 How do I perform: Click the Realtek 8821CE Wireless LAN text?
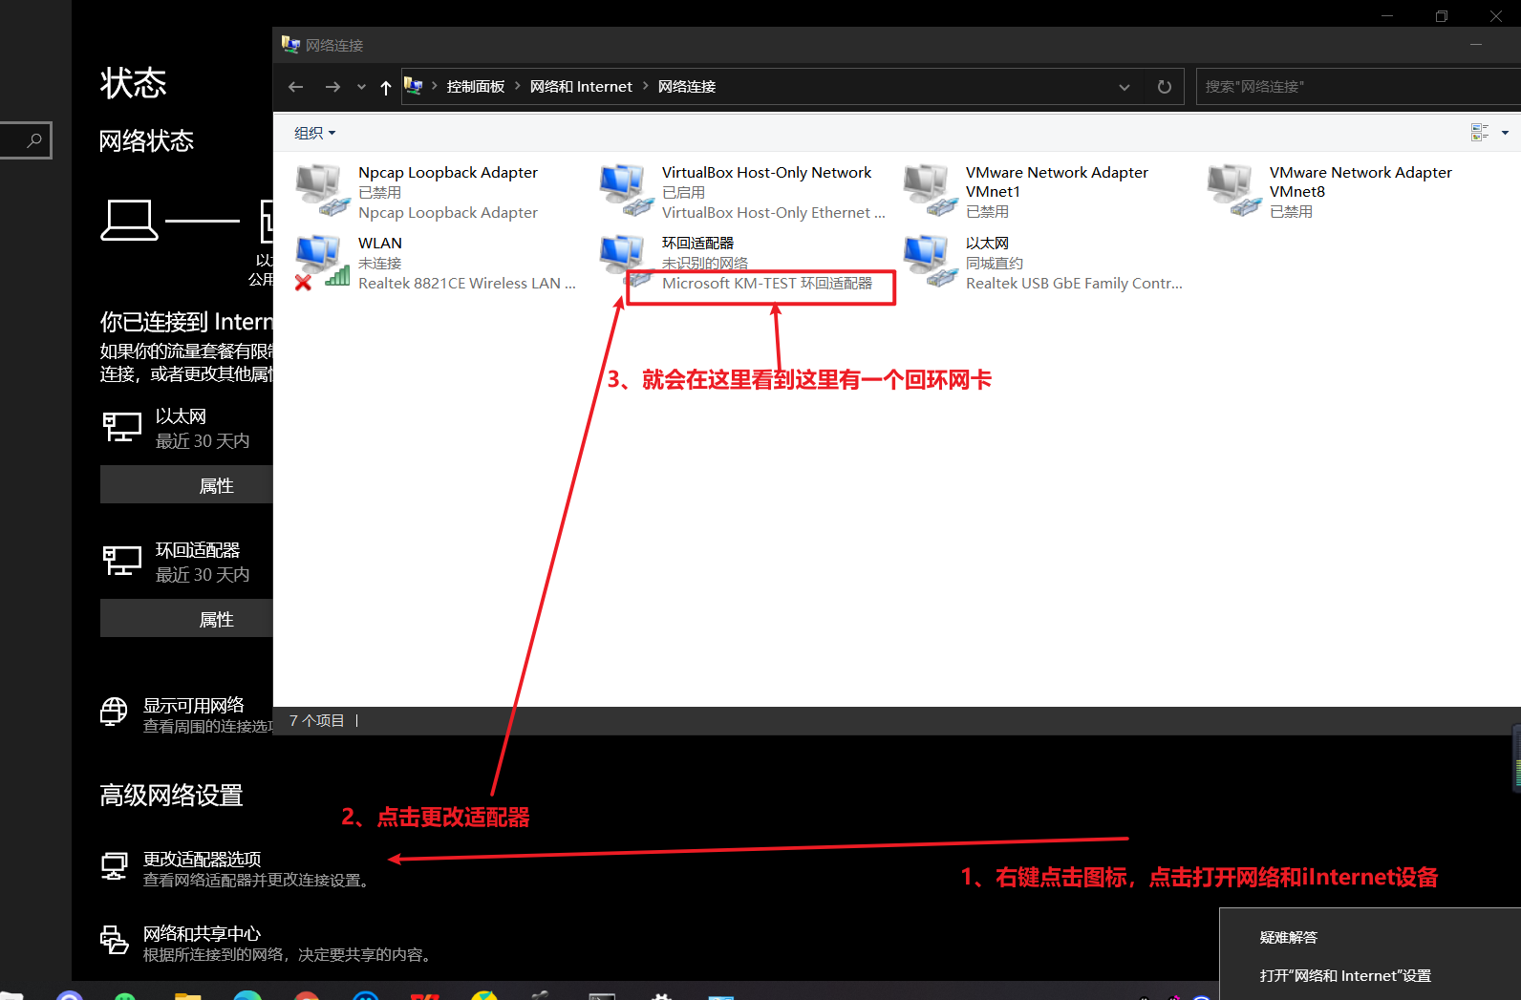point(467,283)
